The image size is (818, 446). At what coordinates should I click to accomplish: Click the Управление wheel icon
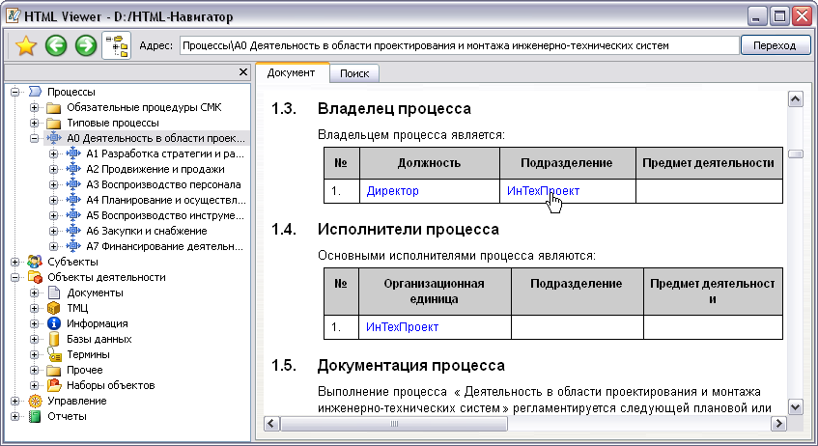tap(35, 402)
